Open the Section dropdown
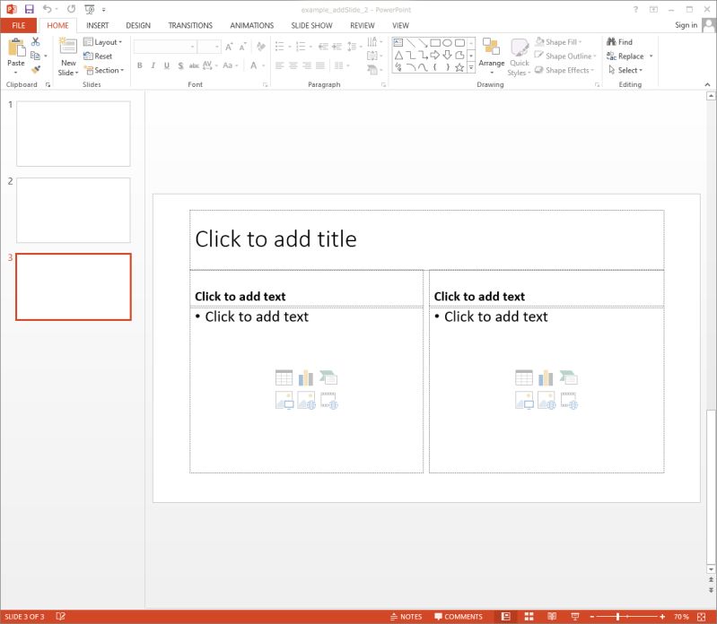The width and height of the screenshot is (717, 624). 104,70
